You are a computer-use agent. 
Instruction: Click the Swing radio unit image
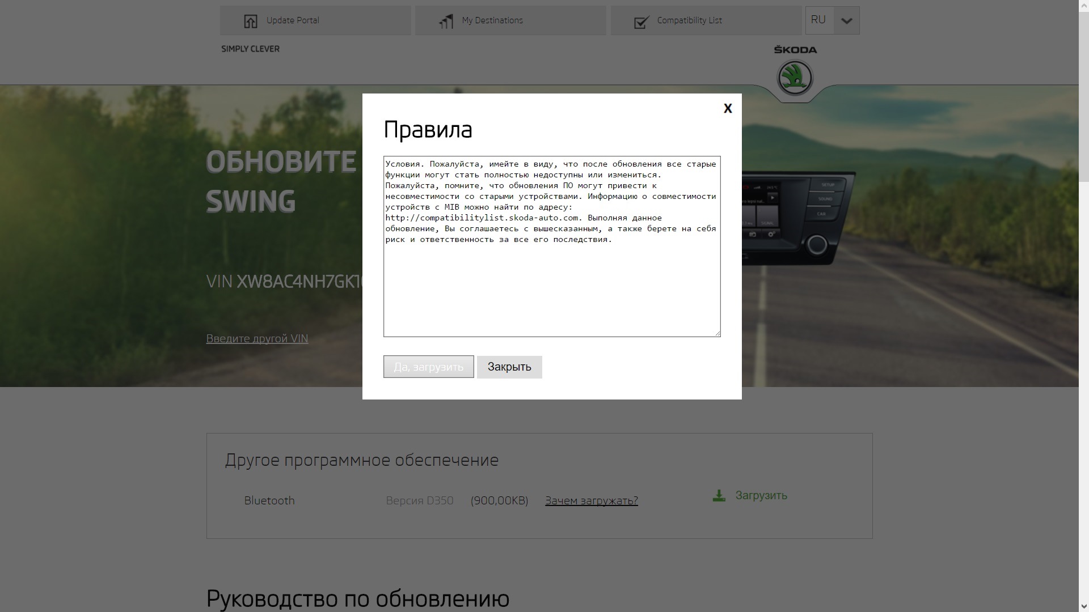pos(799,218)
